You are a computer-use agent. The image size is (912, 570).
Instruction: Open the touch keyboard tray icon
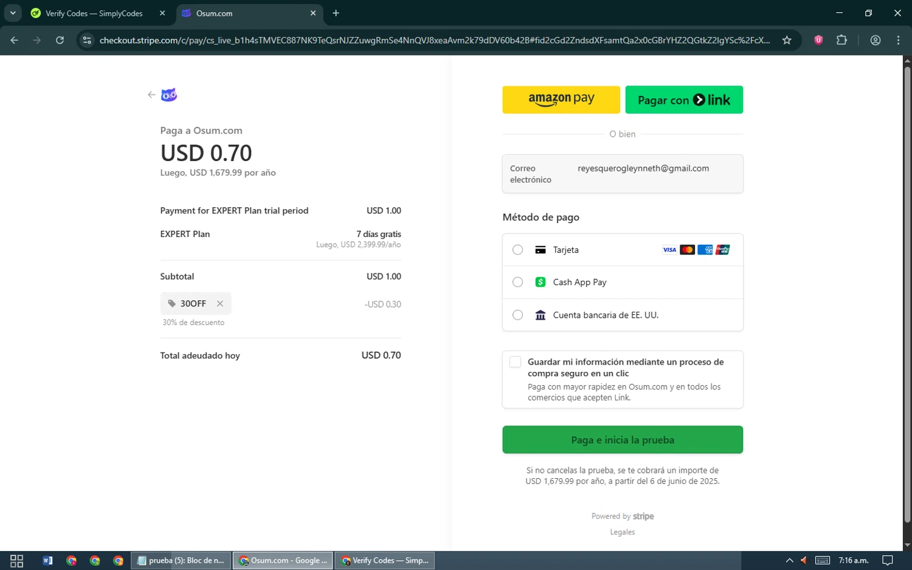coord(823,560)
